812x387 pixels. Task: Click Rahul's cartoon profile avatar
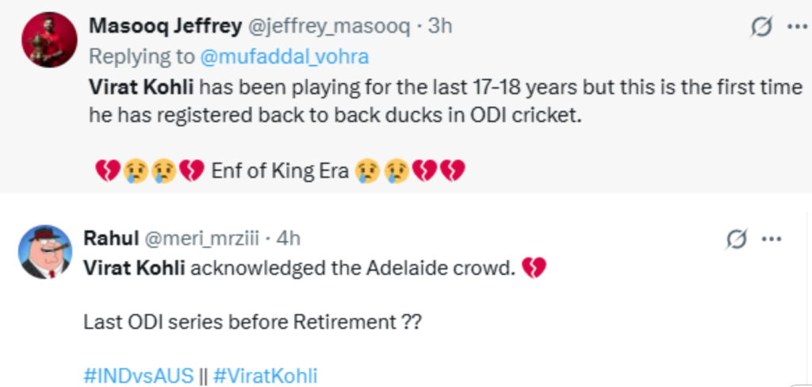[x=42, y=251]
